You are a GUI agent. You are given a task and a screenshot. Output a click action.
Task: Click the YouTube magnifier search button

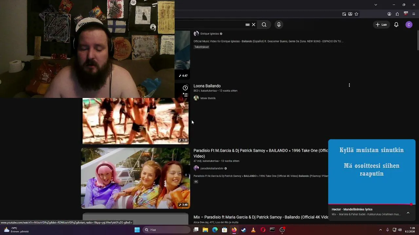coord(264,24)
